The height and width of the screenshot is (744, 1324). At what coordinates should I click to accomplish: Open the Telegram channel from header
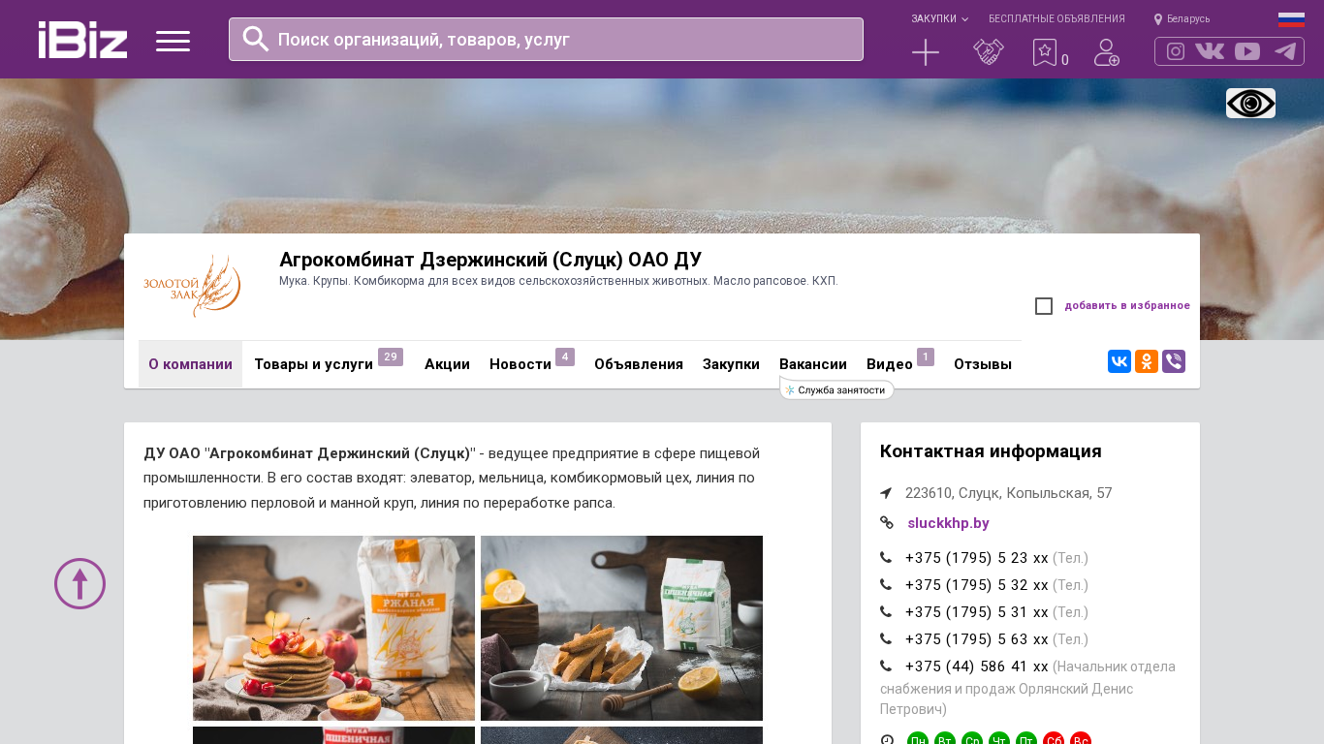(x=1285, y=51)
